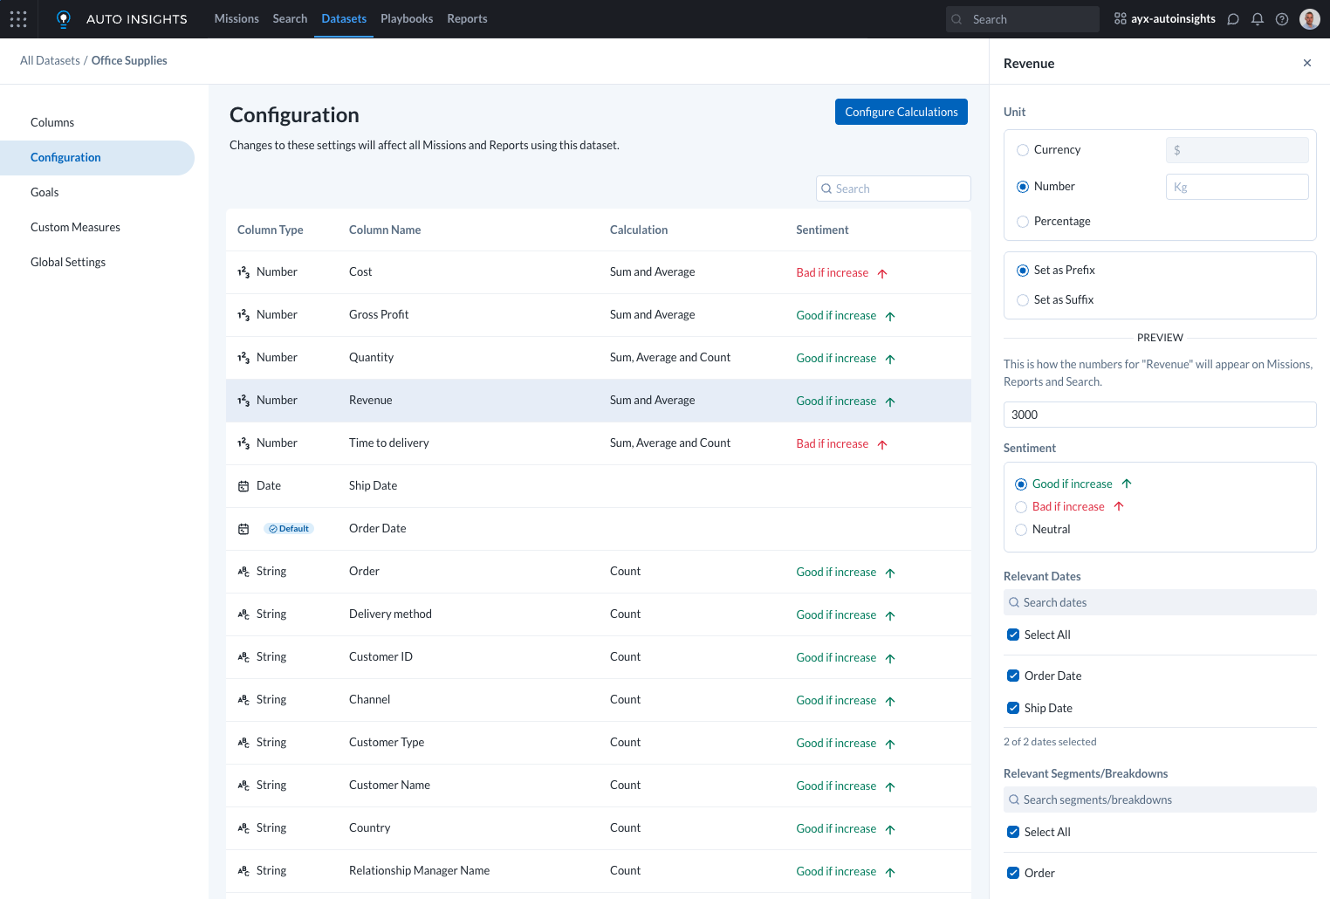Click the workspace icon beside ayx-autoinsights
Image resolution: width=1330 pixels, height=899 pixels.
[x=1121, y=18]
